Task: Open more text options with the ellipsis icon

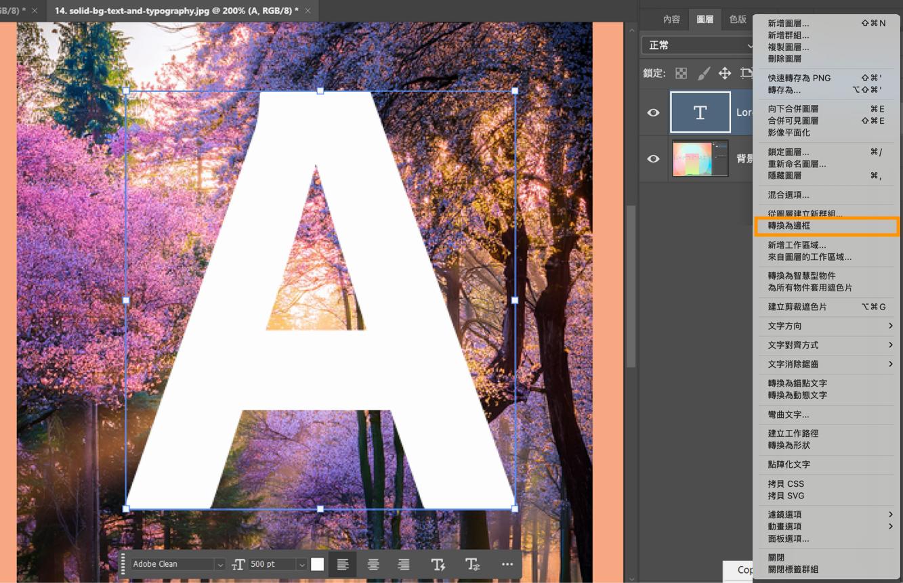Action: 507,564
